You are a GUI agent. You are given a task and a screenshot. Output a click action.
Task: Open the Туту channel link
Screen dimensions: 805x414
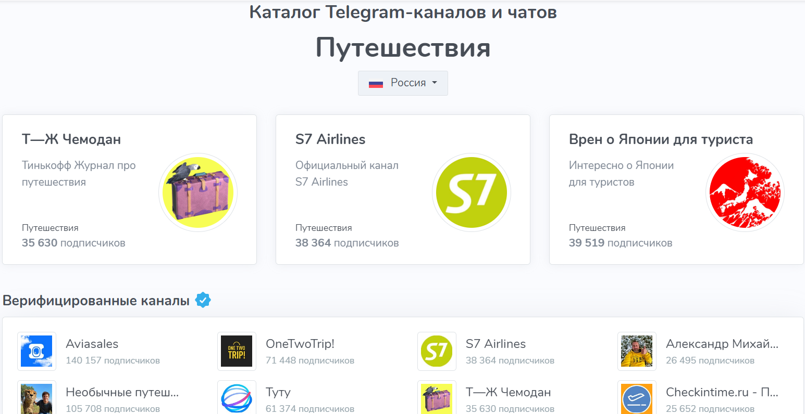pos(278,393)
